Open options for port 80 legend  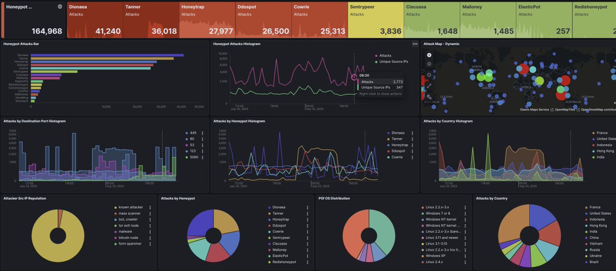click(x=203, y=139)
